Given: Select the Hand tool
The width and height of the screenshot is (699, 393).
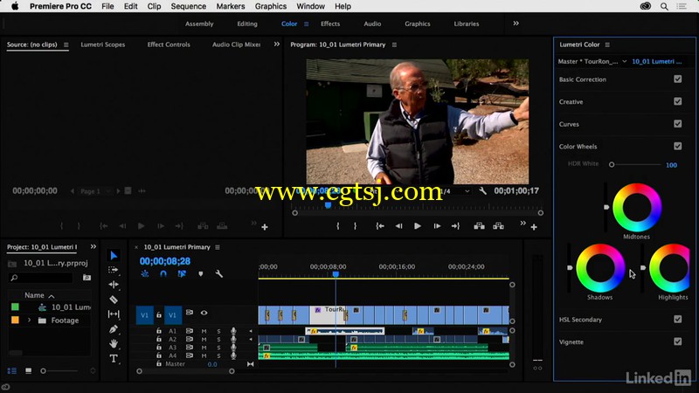Looking at the screenshot, I should click(114, 343).
